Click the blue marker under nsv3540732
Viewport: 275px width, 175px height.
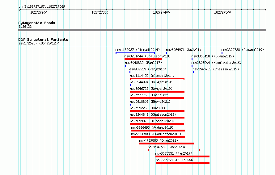(193, 72)
